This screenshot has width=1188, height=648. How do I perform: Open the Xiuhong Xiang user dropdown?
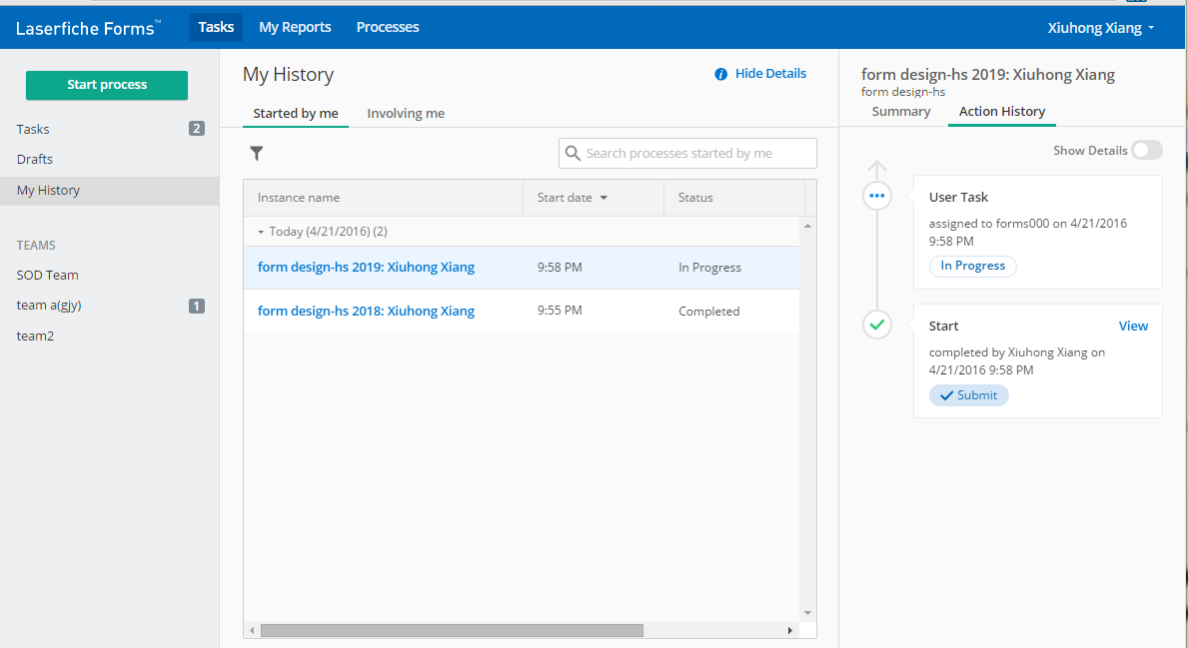pos(1101,28)
